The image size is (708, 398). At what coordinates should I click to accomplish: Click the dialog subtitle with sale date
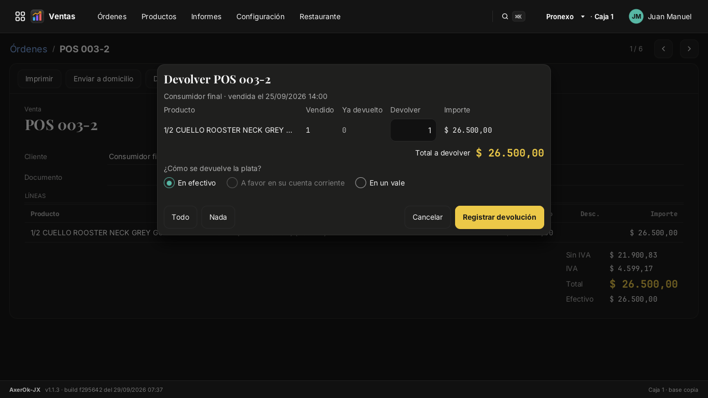tap(246, 96)
